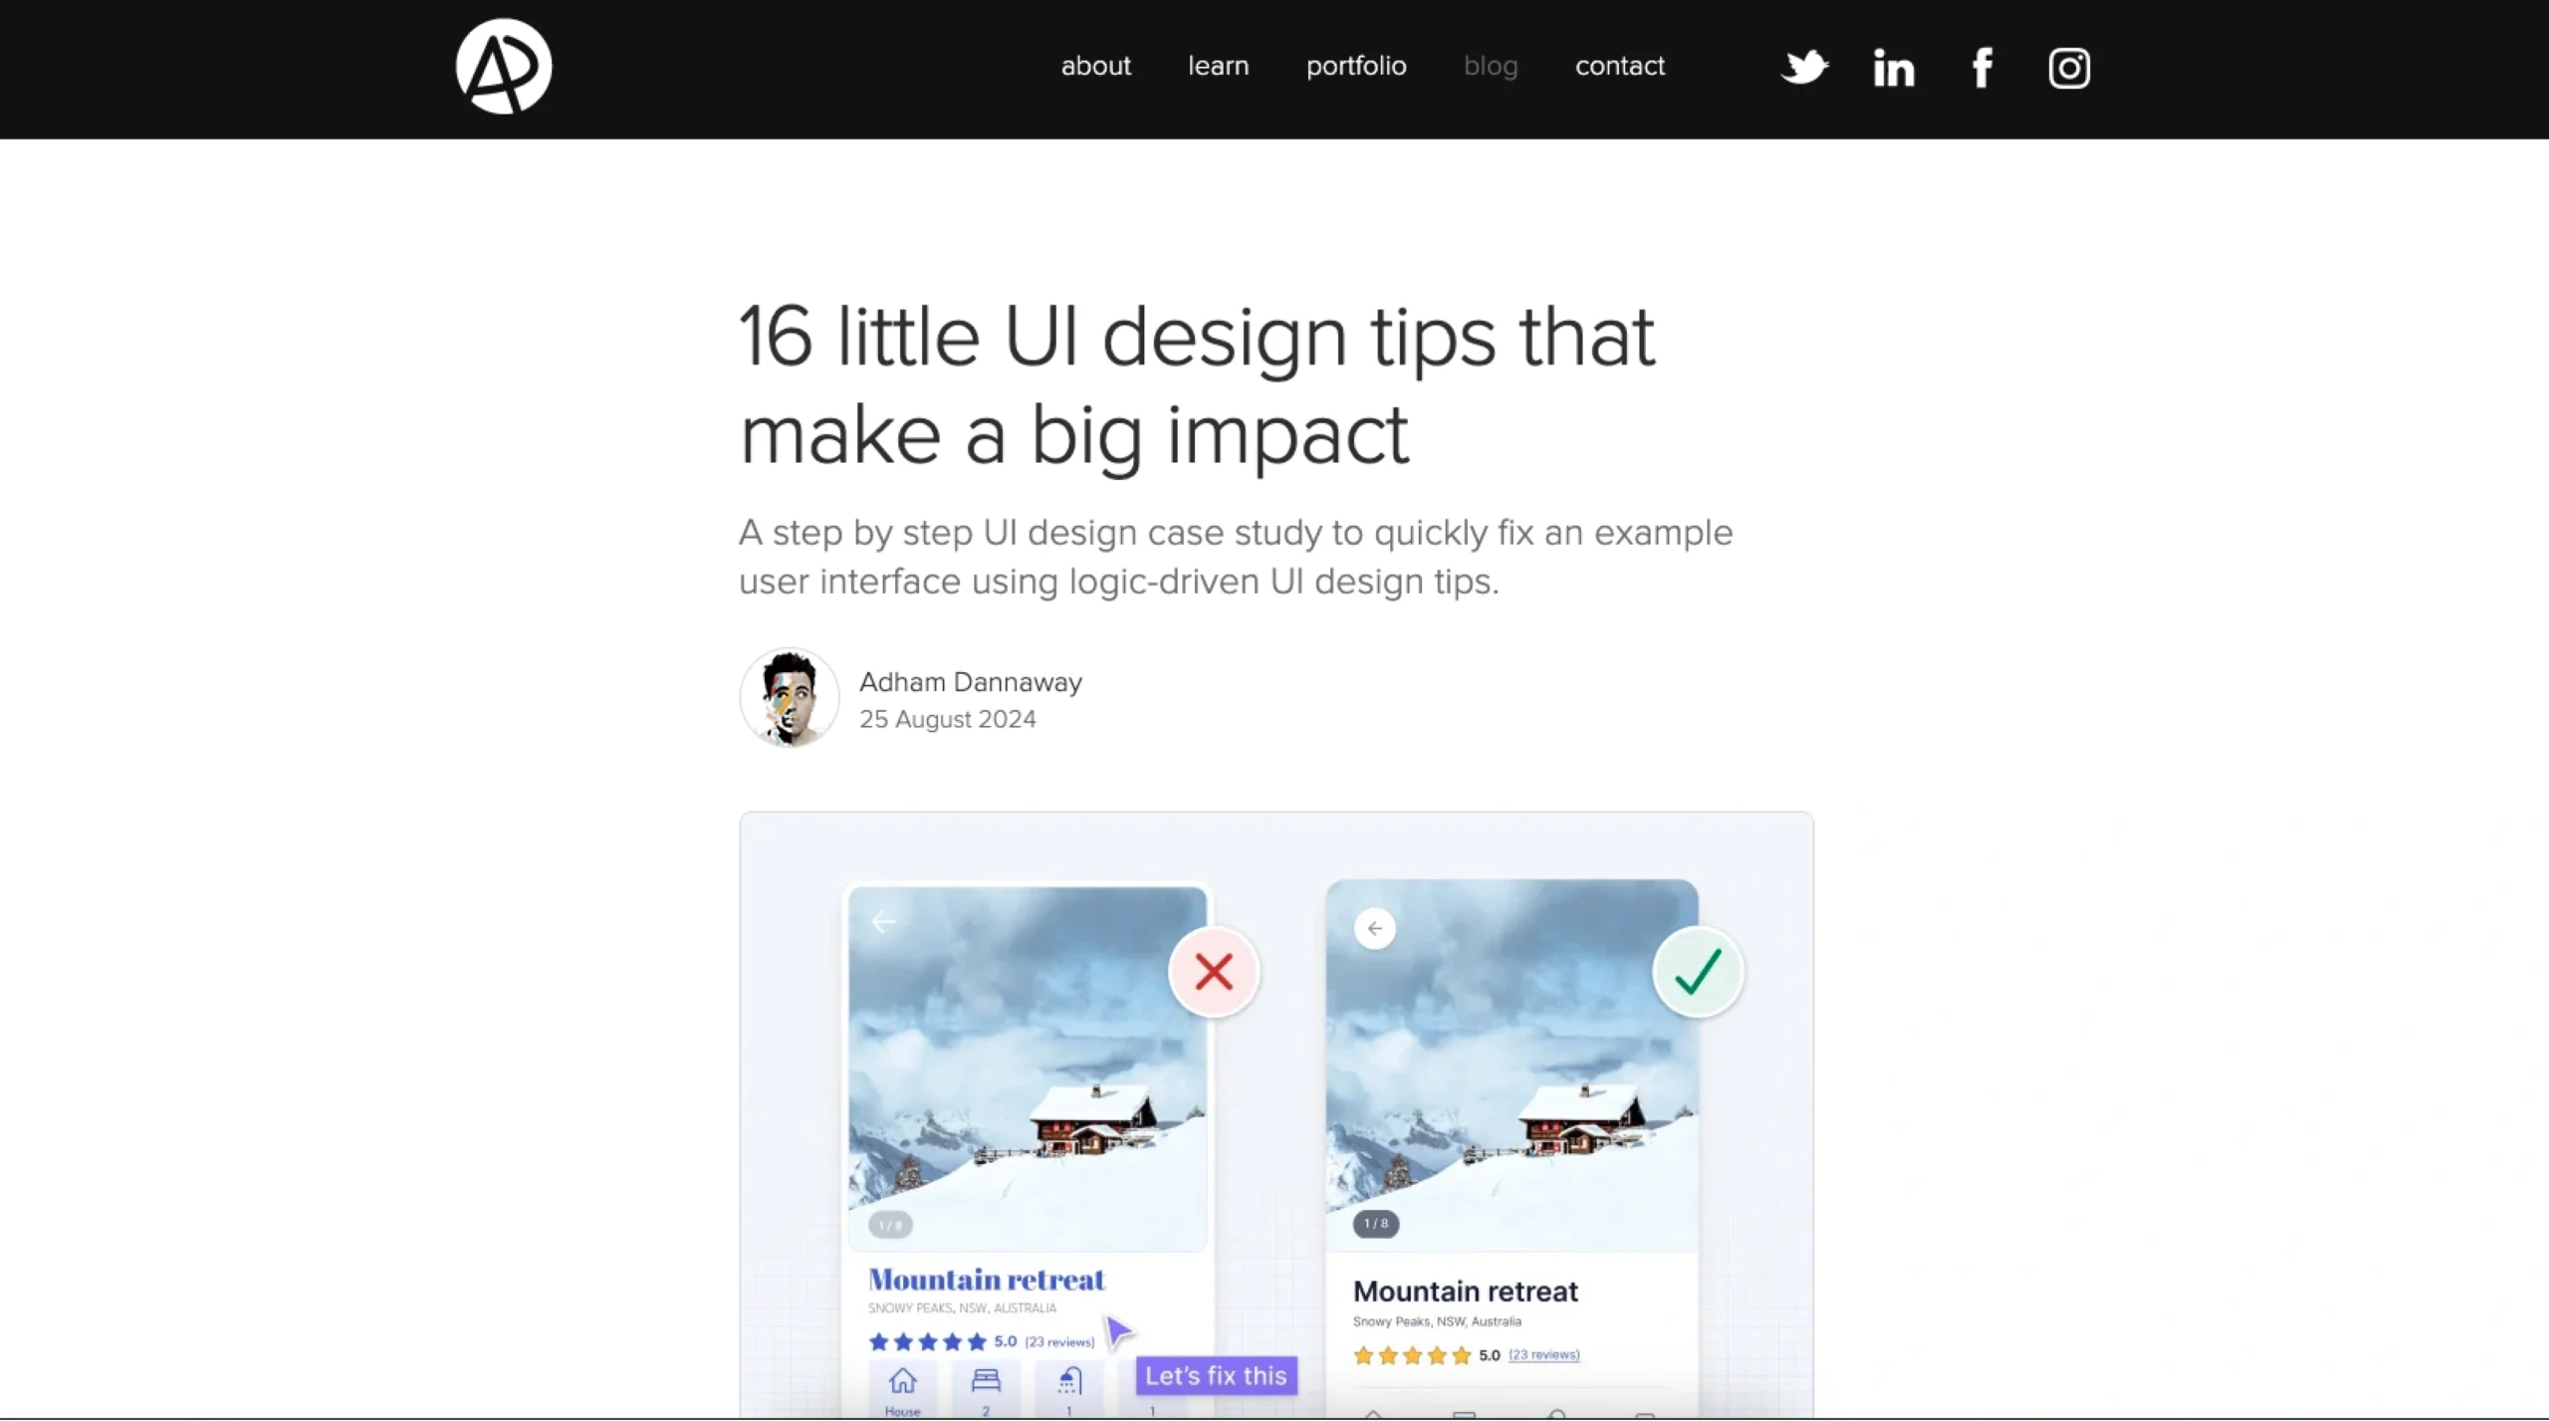
Task: Click the '(23 reviews)' text on left mockup
Action: pyautogui.click(x=1059, y=1342)
